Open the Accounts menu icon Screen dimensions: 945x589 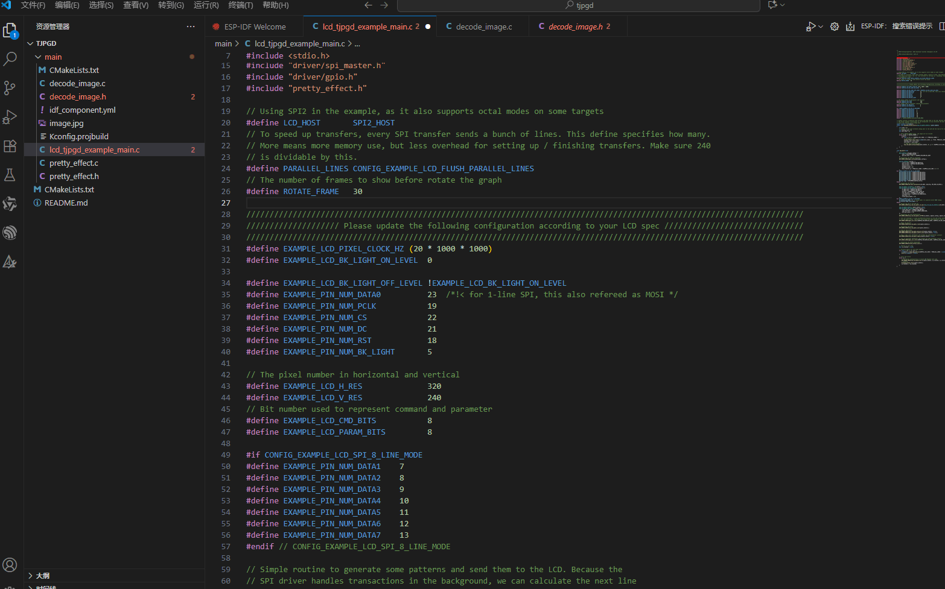coord(10,565)
